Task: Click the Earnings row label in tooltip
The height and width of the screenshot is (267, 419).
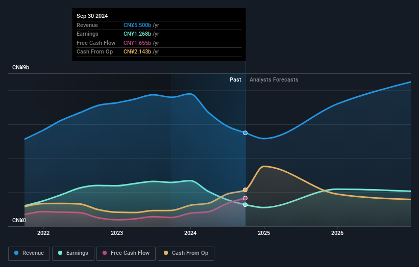Action: (87, 34)
